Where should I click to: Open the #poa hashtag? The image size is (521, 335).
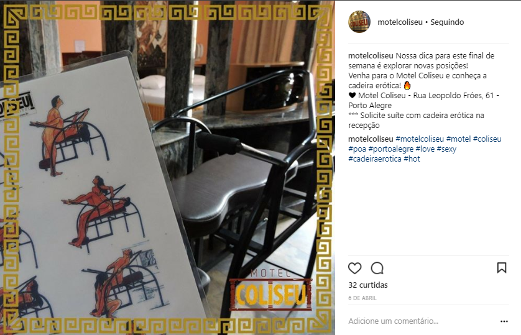click(x=357, y=149)
